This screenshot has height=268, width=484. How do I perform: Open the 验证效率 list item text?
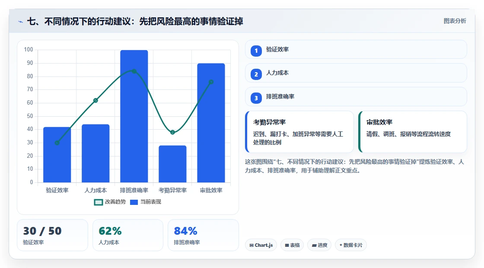(277, 49)
